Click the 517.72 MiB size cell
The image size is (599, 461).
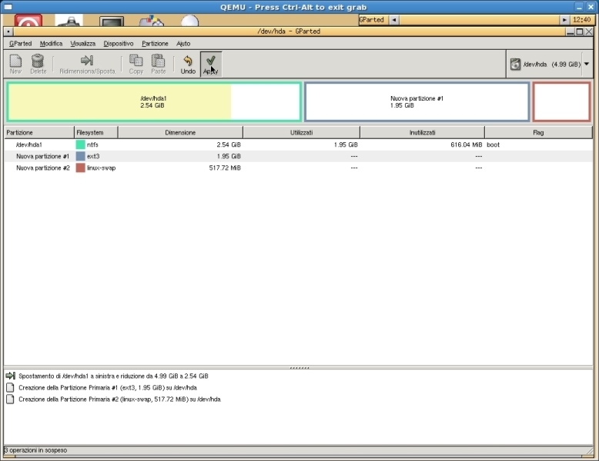pyautogui.click(x=225, y=167)
